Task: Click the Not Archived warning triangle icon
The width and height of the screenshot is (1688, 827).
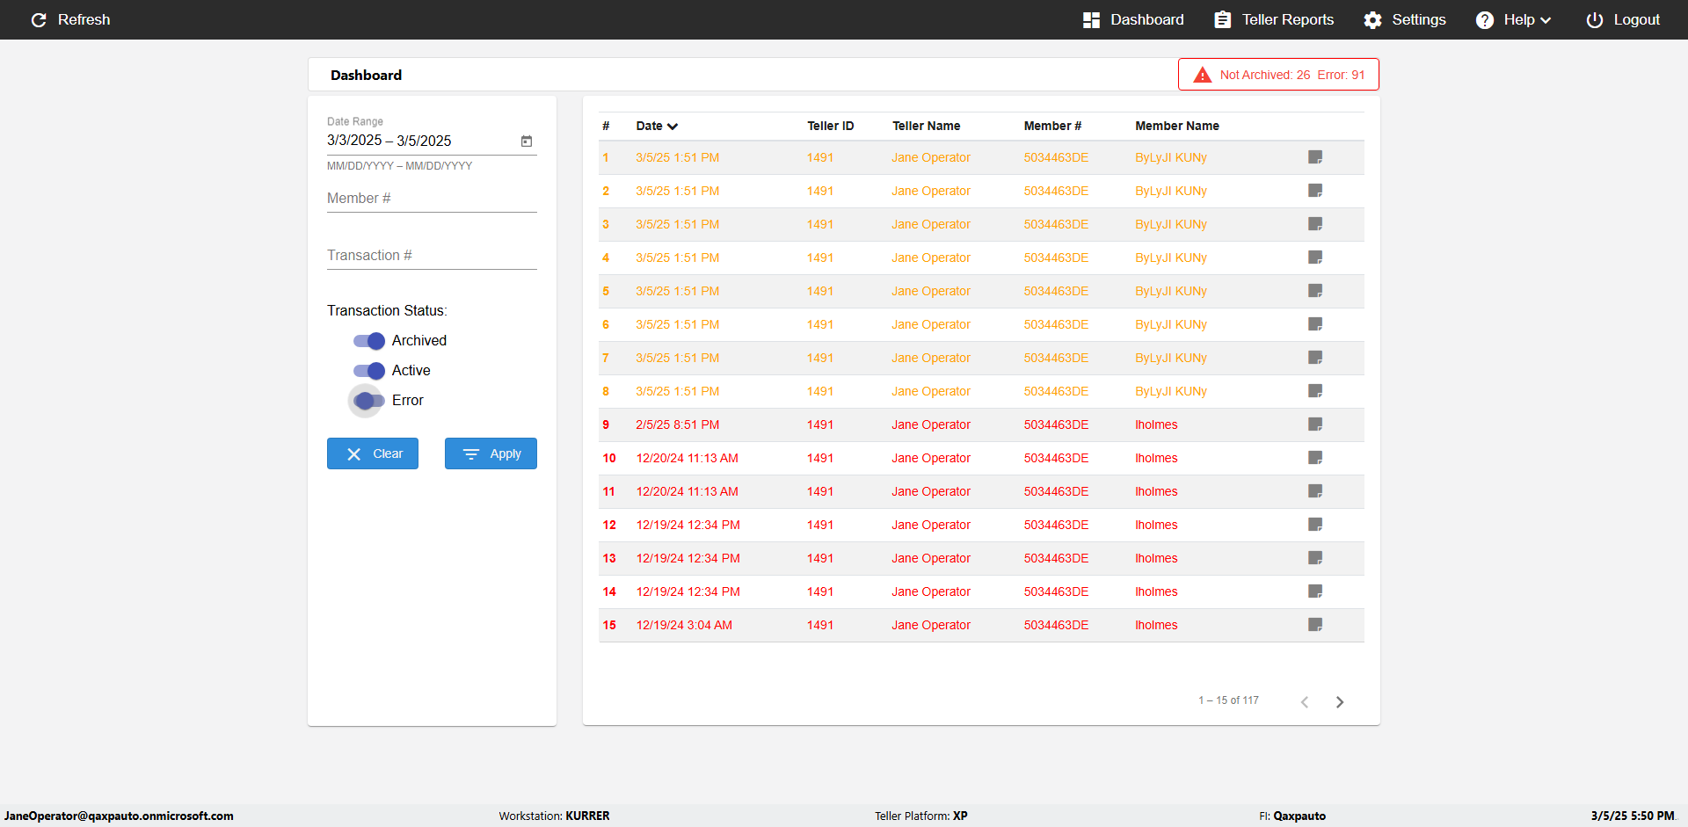Action: click(x=1202, y=75)
